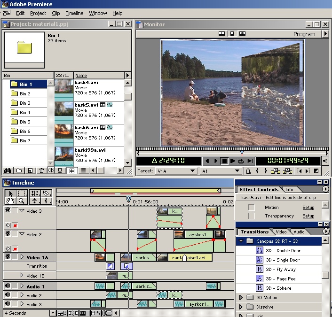Toggle Video 1A track eye icon
This screenshot has width=332, height=317.
pyautogui.click(x=8, y=257)
